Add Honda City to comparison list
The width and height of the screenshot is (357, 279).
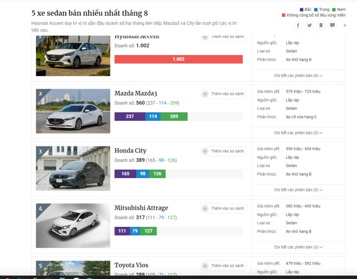point(223,151)
